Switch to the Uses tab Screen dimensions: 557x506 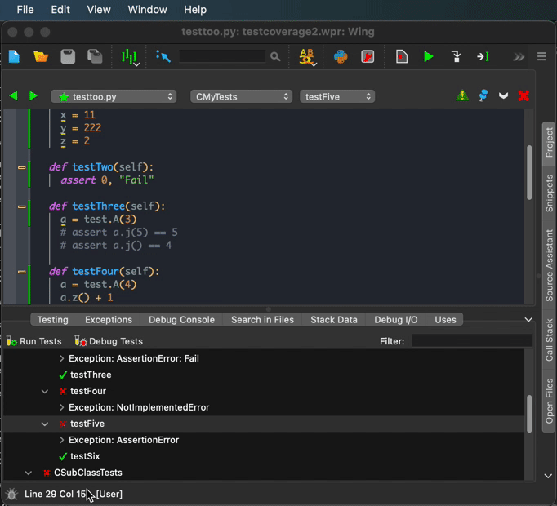[445, 320]
